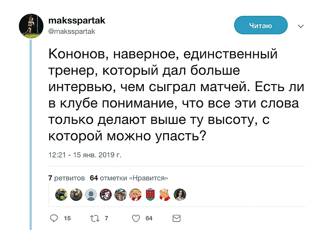This screenshot has height=230, width=322.
Task: Click the red-and-black circular logo avatar
Action: 105,195
